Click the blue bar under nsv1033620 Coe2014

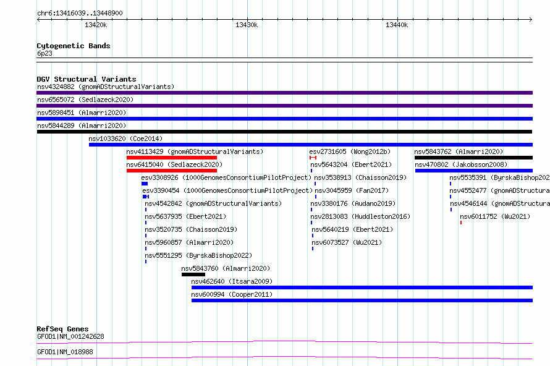click(311, 145)
